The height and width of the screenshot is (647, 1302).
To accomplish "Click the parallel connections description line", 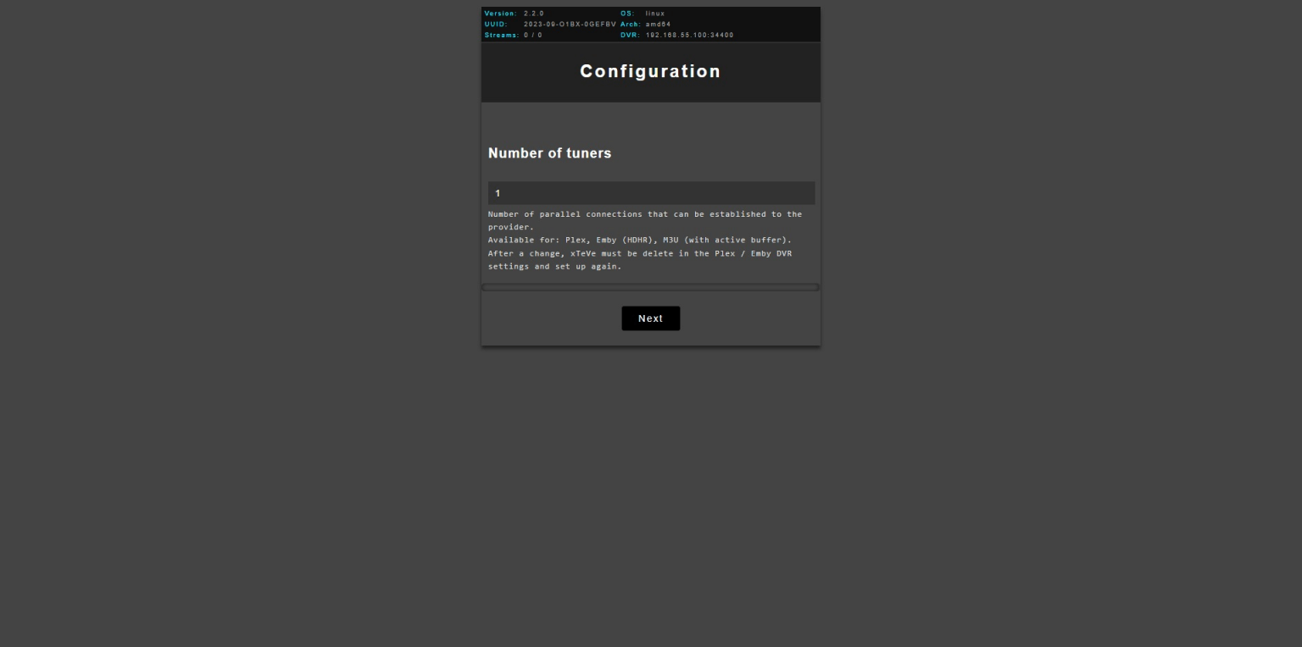I will (x=644, y=214).
